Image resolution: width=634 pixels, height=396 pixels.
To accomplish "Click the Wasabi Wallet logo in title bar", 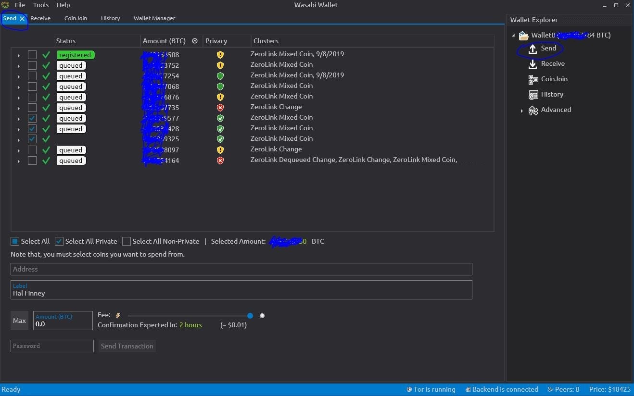I will coord(6,5).
